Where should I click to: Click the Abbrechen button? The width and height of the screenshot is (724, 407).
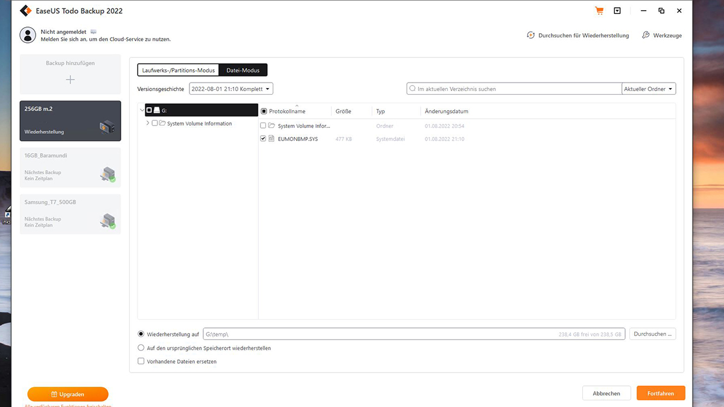606,393
